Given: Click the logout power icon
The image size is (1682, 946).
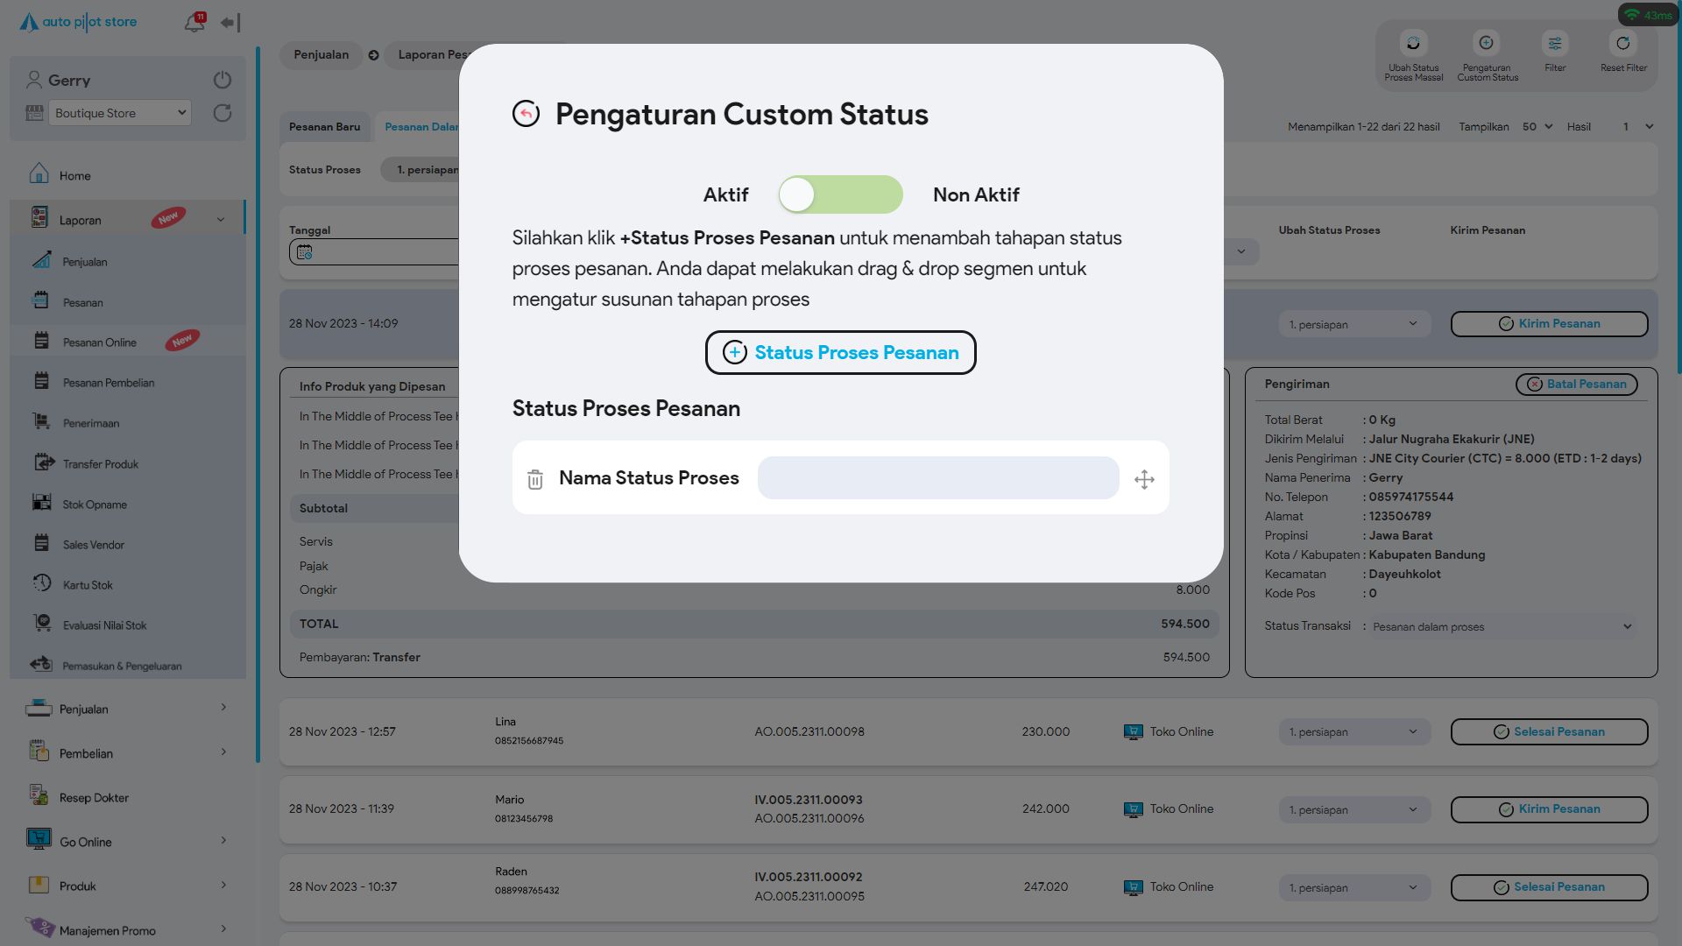Looking at the screenshot, I should pyautogui.click(x=223, y=80).
